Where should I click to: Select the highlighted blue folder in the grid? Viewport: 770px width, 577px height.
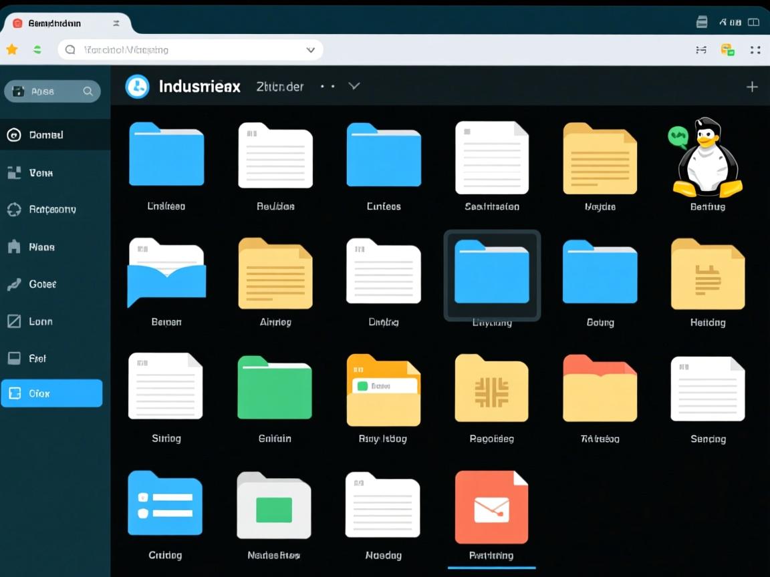[x=492, y=274]
